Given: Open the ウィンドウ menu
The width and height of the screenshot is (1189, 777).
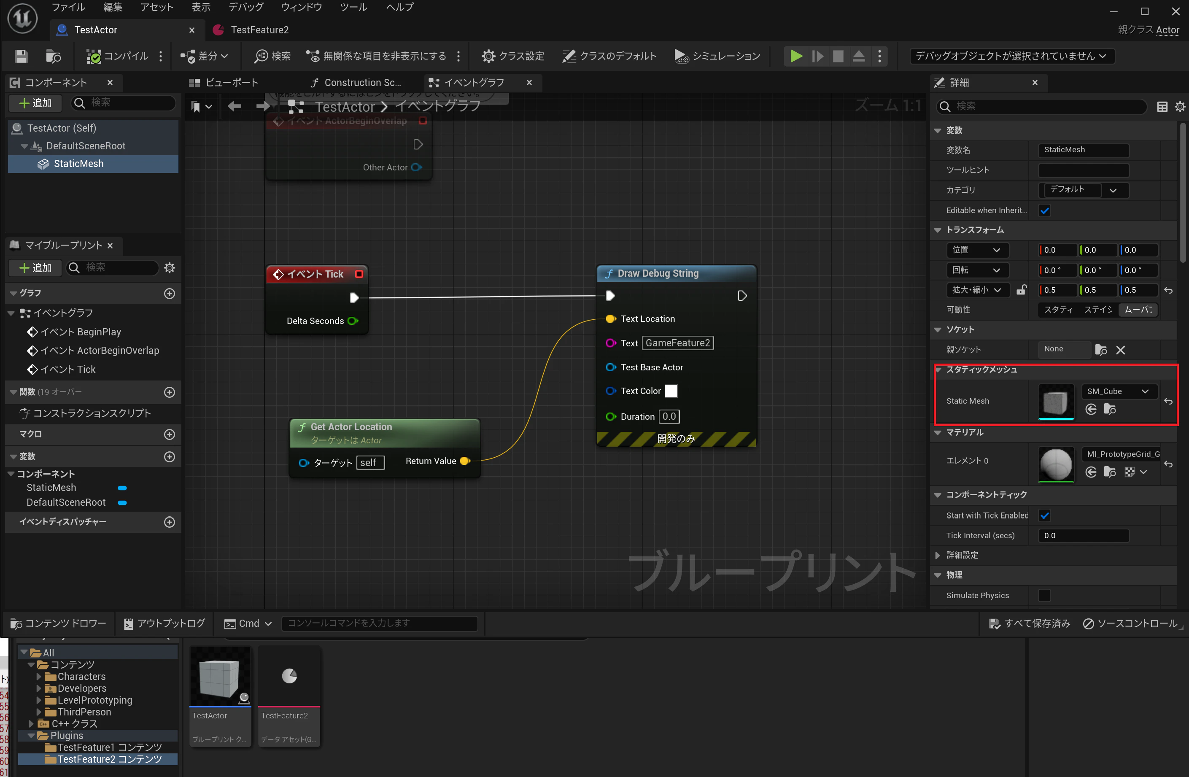Looking at the screenshot, I should [301, 8].
